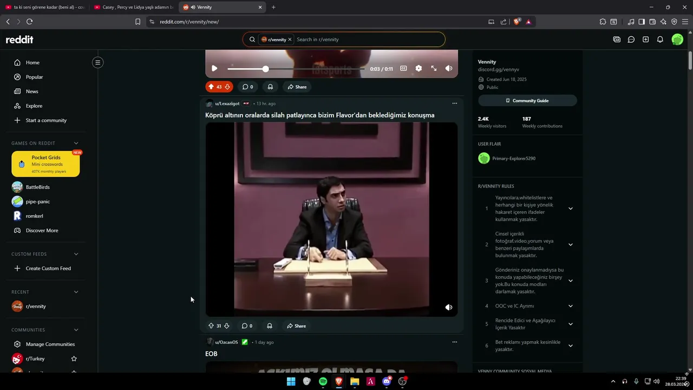This screenshot has width=693, height=390.
Task: Open the Community Guide button
Action: click(527, 101)
